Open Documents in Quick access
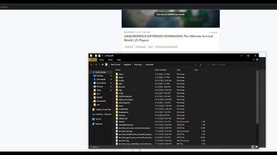The width and height of the screenshot is (277, 155). click(x=101, y=83)
